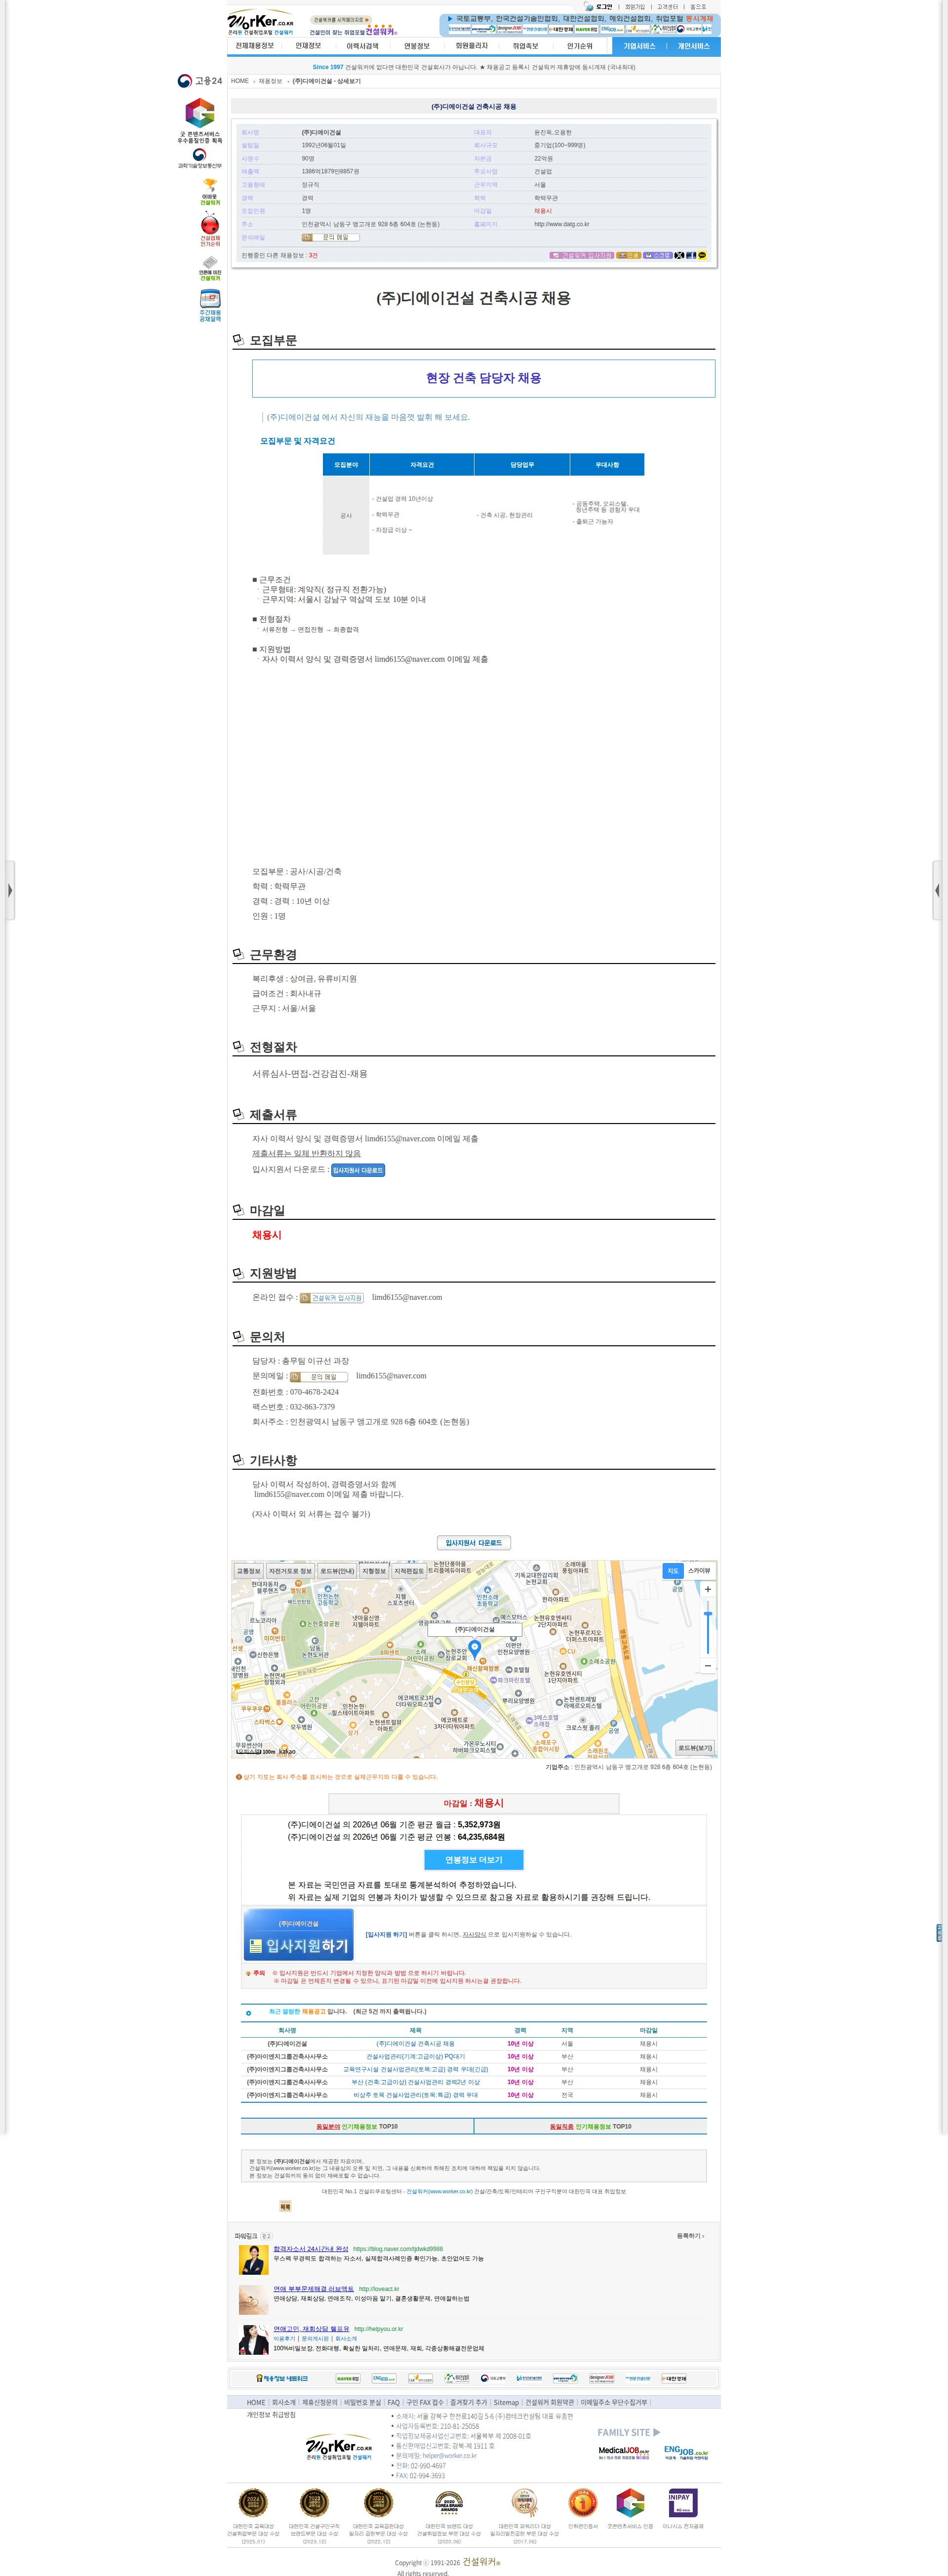Open the 합격자소서 24시간내 완성 ad link
Image resolution: width=948 pixels, height=2576 pixels.
[x=311, y=2248]
